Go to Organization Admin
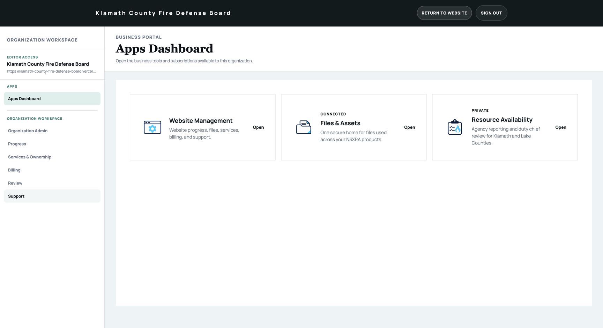Screen dimensions: 603x328 click(52, 131)
